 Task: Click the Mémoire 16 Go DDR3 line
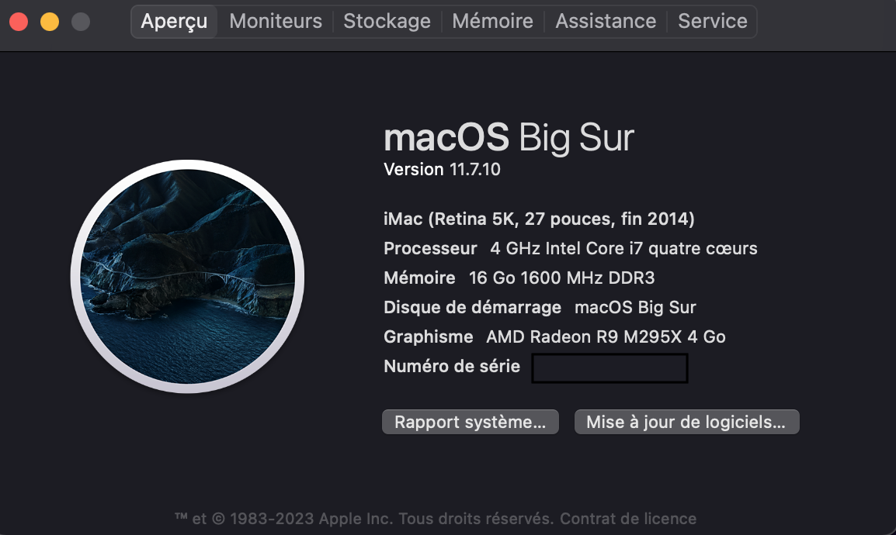(x=519, y=278)
